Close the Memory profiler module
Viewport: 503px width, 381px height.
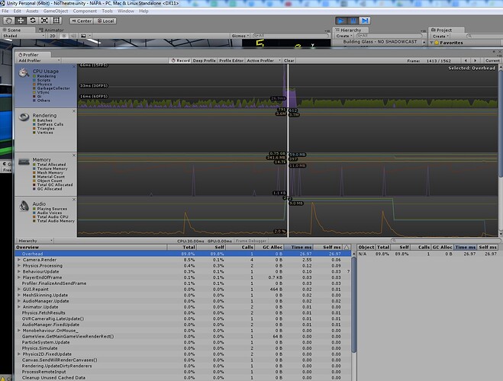click(74, 155)
